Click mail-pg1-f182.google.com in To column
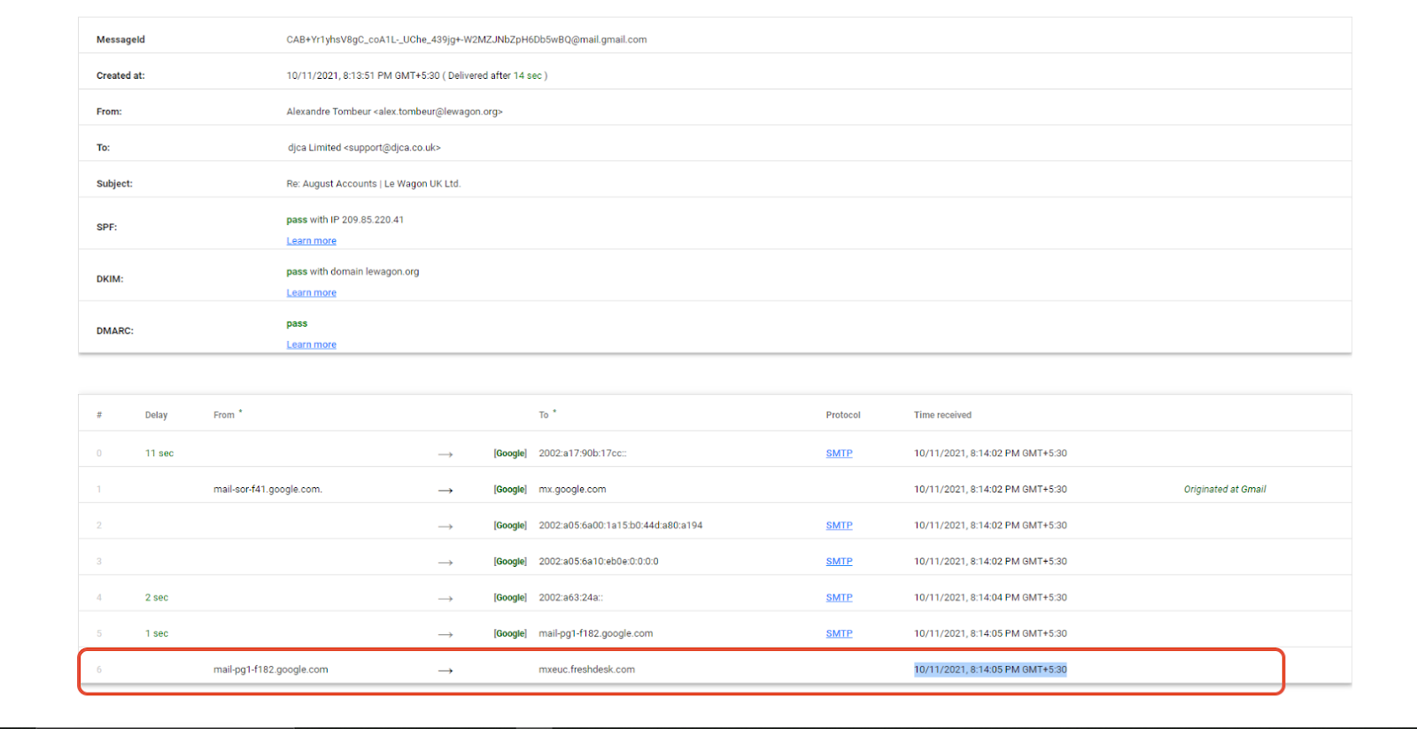The width and height of the screenshot is (1417, 729). (596, 634)
